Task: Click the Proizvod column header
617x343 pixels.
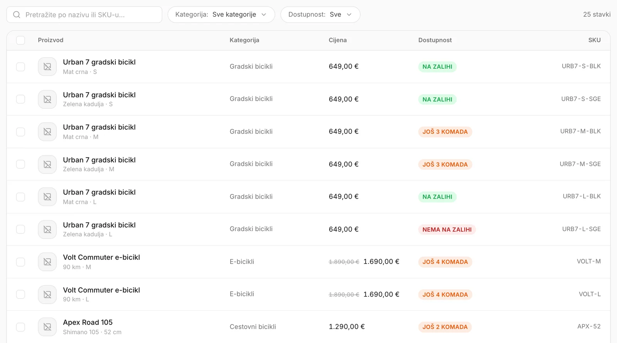Action: click(x=51, y=40)
